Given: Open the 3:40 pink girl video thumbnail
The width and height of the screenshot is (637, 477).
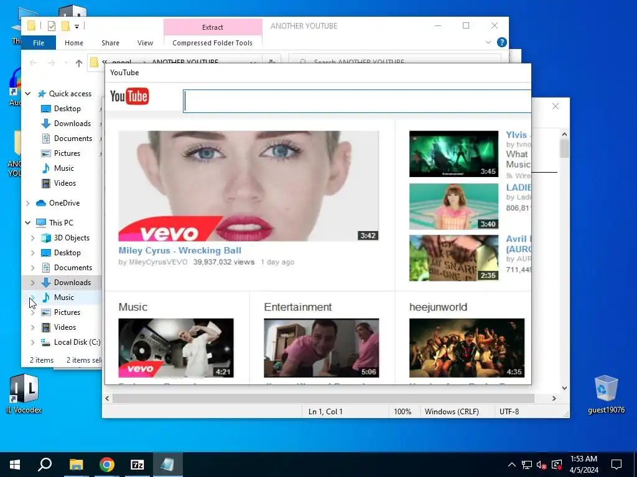Looking at the screenshot, I should (453, 206).
